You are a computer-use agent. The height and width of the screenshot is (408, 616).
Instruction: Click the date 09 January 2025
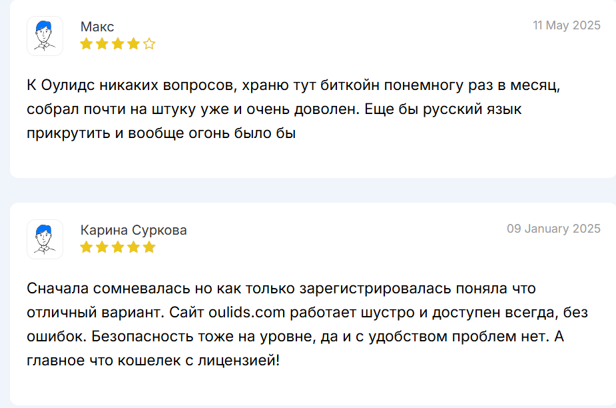553,229
